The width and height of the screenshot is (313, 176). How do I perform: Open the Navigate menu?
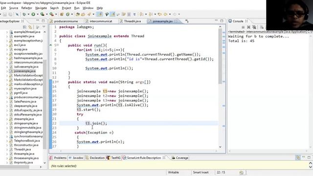pyautogui.click(x=41, y=8)
